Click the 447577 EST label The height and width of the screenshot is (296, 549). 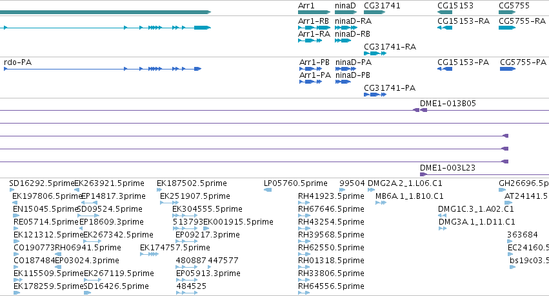point(223,261)
